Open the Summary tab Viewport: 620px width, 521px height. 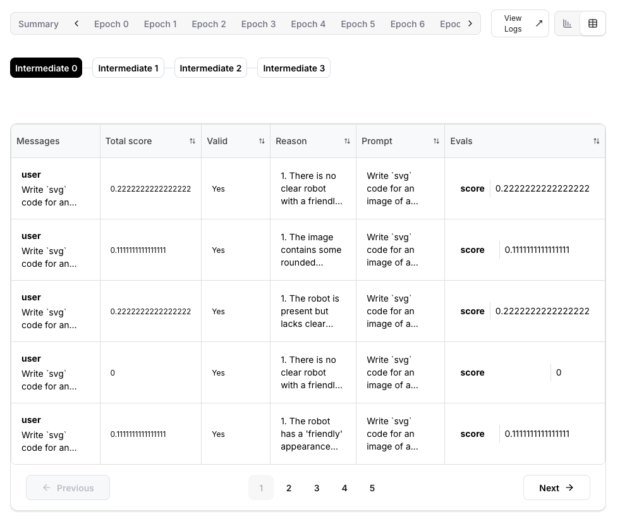pyautogui.click(x=39, y=23)
